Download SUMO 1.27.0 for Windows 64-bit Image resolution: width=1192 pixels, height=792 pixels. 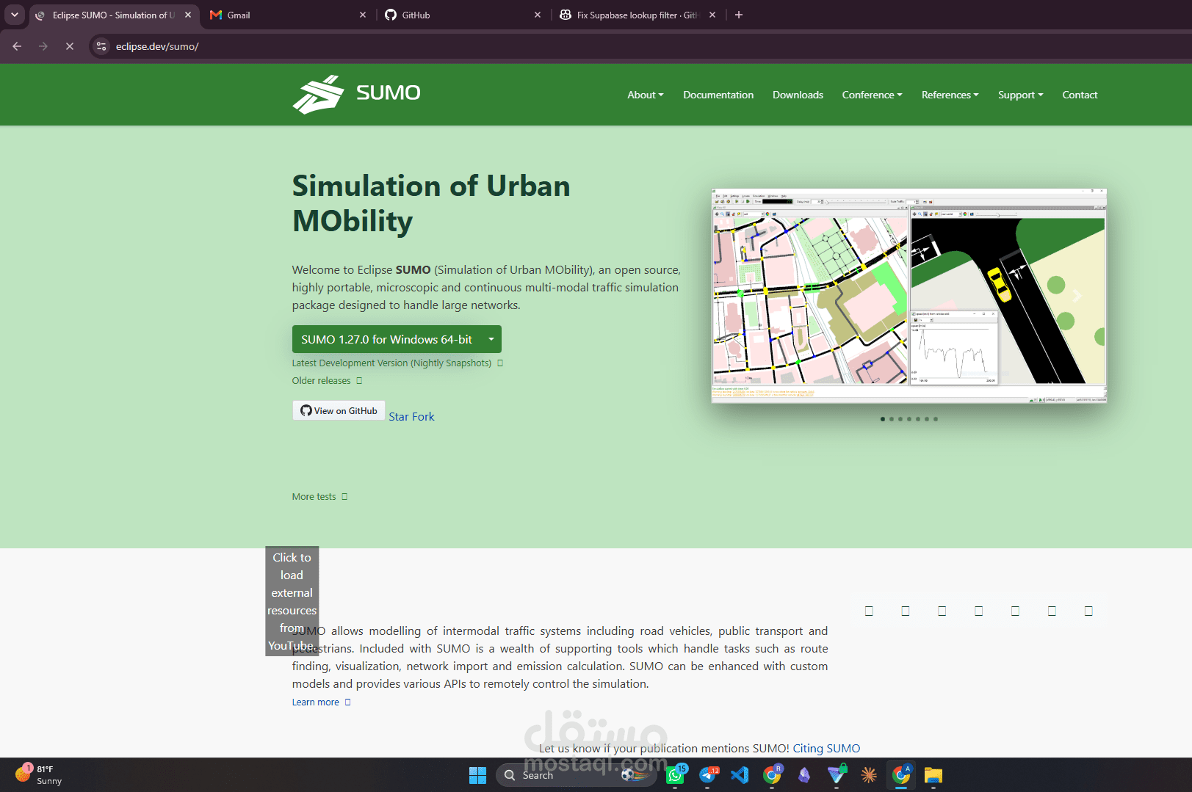[387, 339]
